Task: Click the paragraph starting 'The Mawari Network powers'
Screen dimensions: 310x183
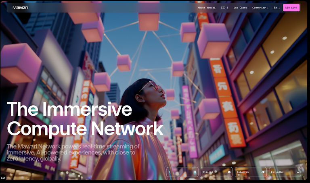Action: point(73,153)
